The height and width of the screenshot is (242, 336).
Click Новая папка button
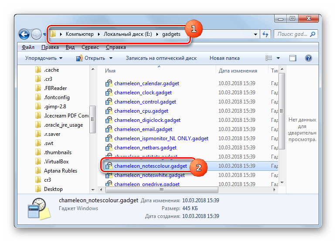(224, 58)
